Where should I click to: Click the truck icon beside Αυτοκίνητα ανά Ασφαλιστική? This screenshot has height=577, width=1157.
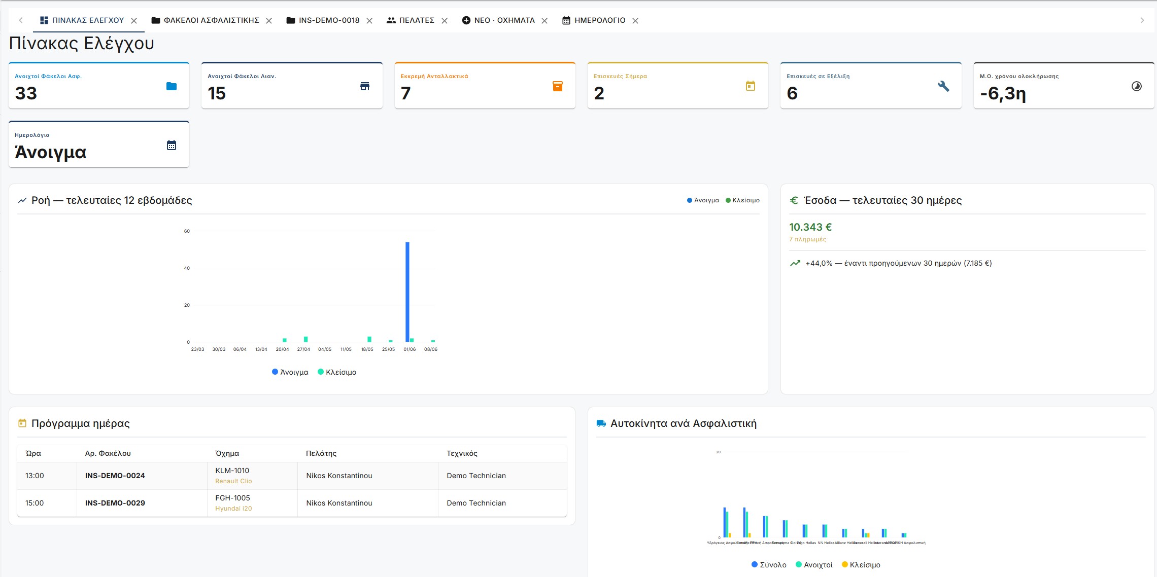601,423
